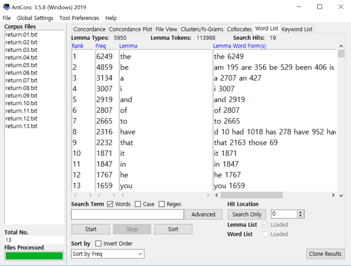Open the Help menu

pos(111,18)
